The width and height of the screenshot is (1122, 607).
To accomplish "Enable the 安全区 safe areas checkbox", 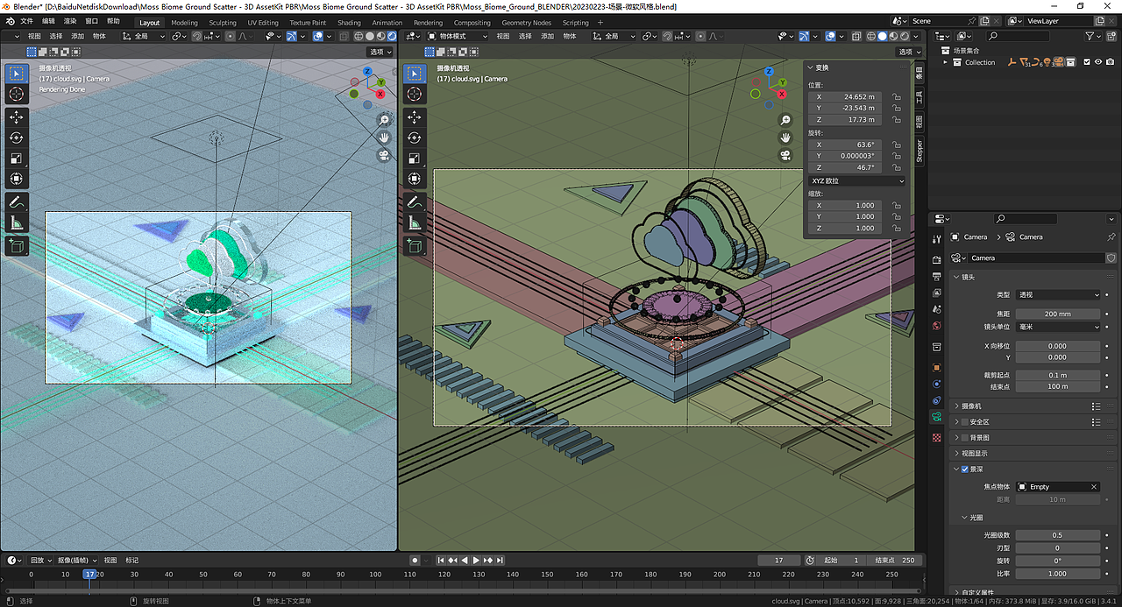I will tap(965, 422).
